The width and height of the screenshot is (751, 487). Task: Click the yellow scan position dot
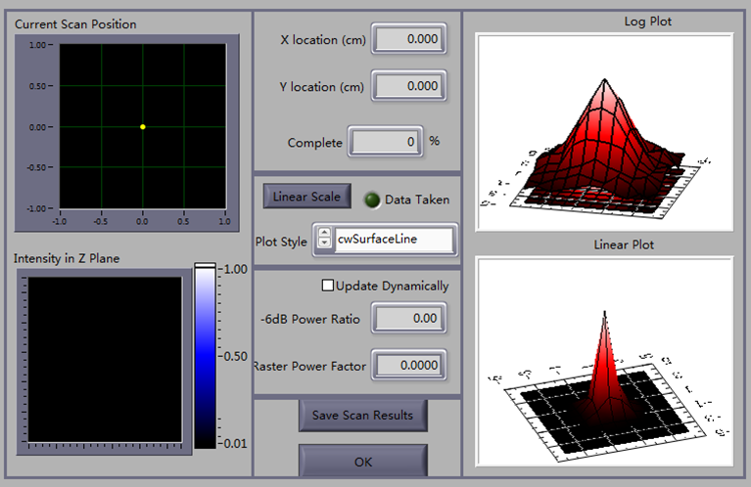pos(143,127)
